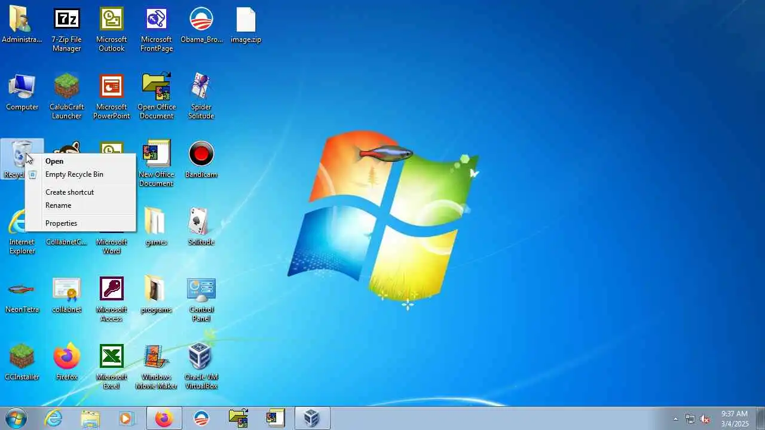The image size is (765, 430).
Task: Click the CollabnetC... desktop label
Action: [x=66, y=242]
